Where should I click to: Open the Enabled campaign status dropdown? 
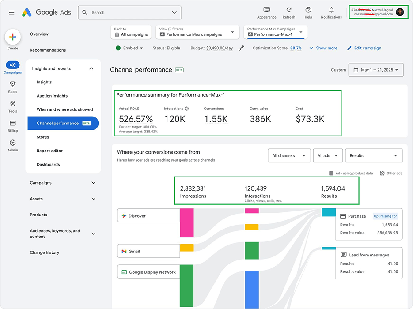pyautogui.click(x=129, y=48)
